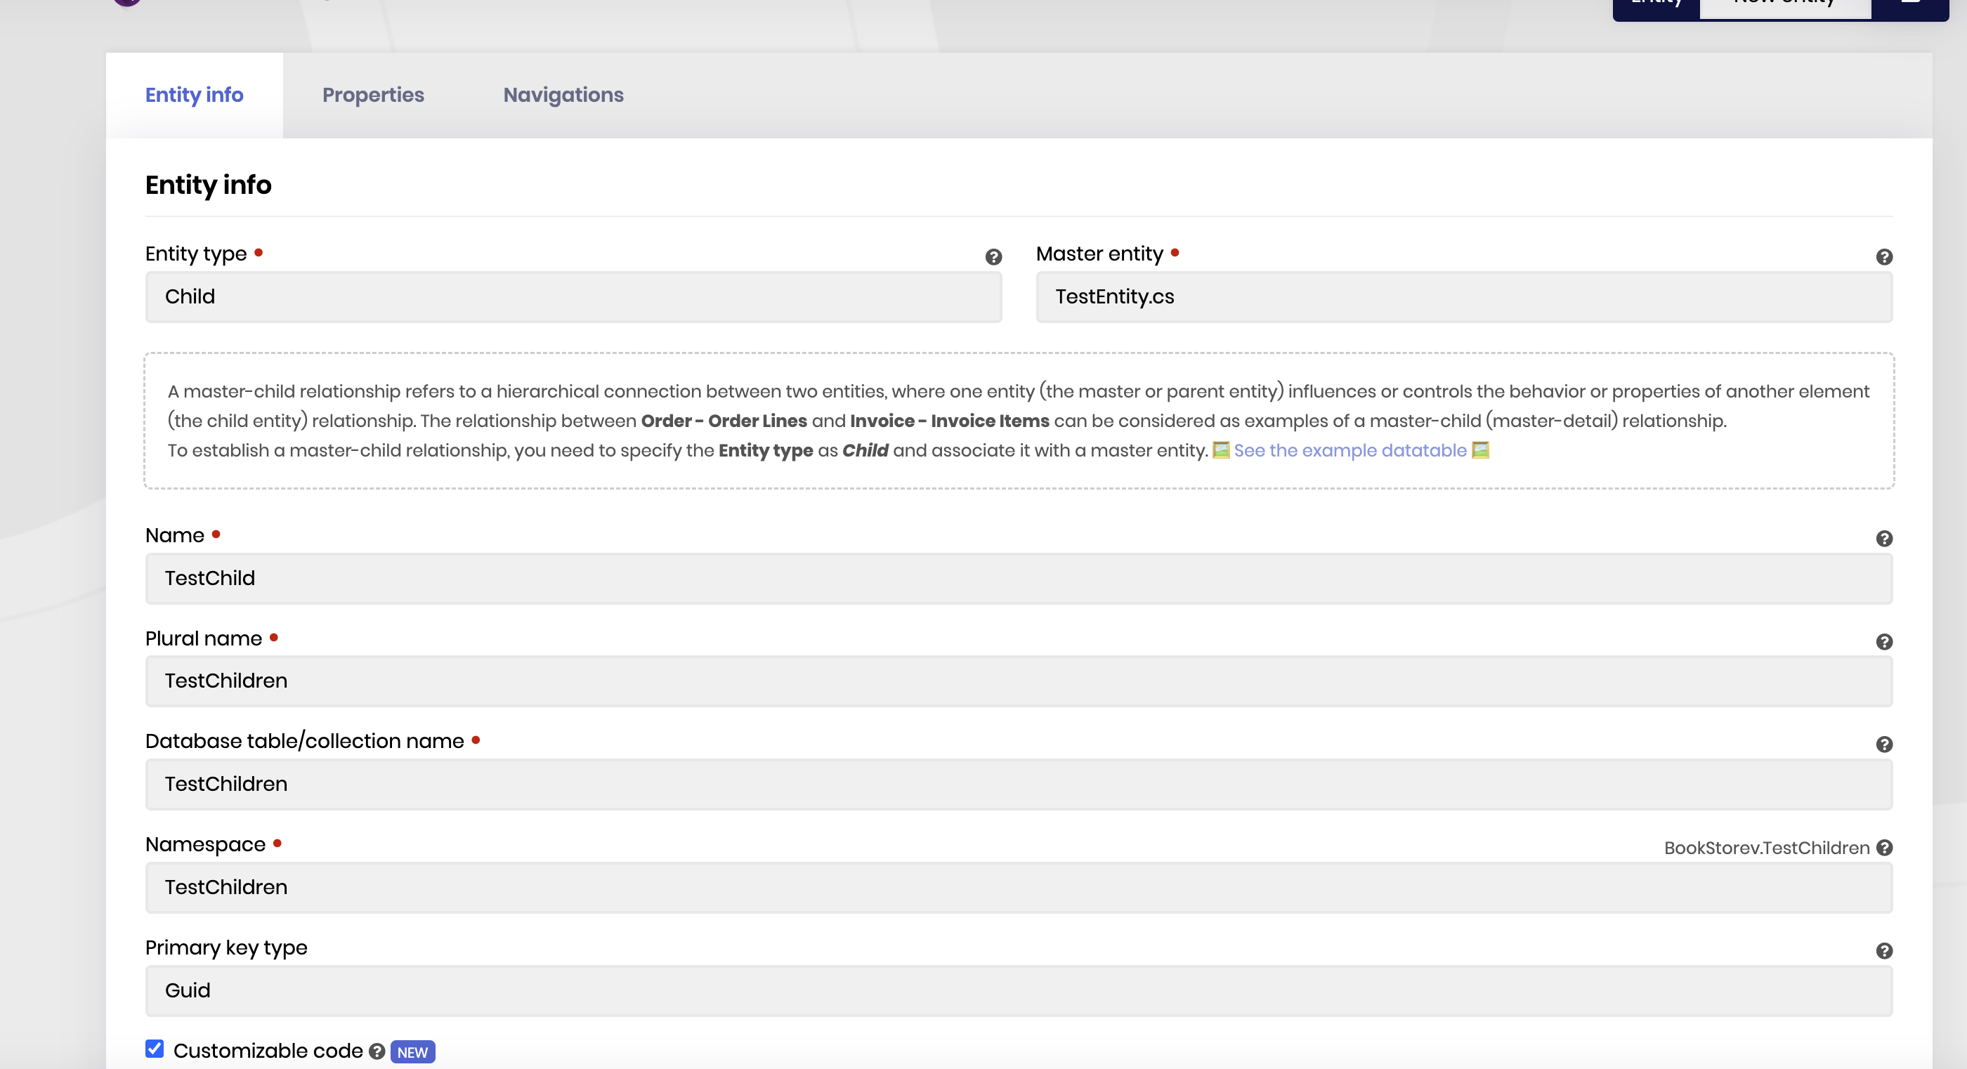Show help for Primary key type
Viewport: 1967px width, 1069px height.
(x=1884, y=950)
